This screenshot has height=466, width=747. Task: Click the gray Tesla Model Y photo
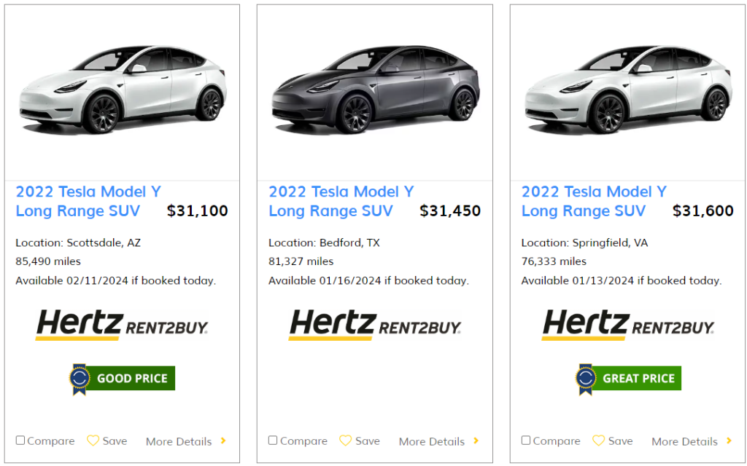point(375,91)
